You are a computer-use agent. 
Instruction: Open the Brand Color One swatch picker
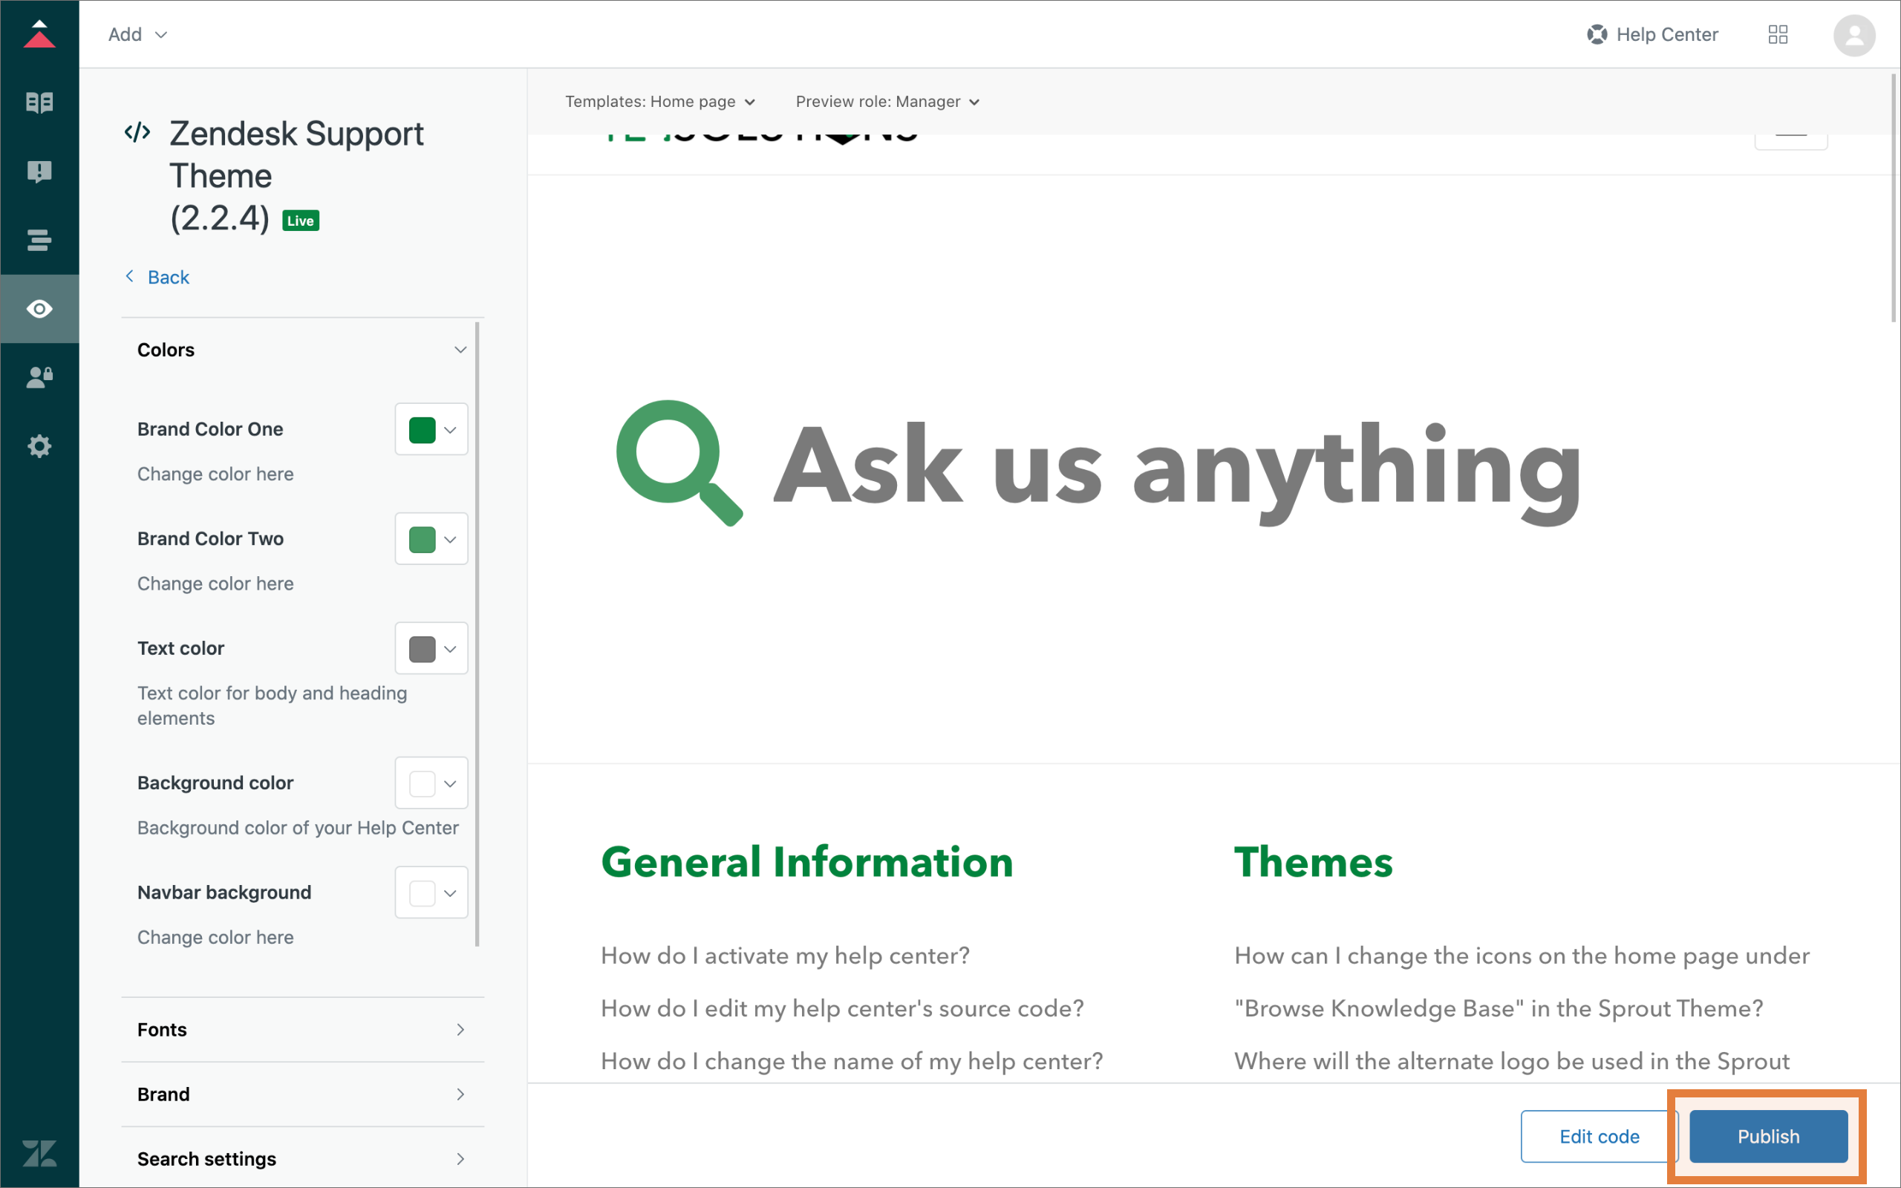coord(431,430)
